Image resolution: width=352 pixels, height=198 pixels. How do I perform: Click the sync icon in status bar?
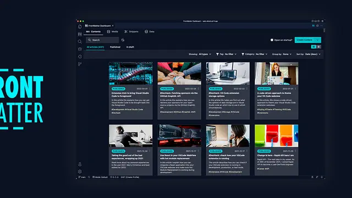89,177
